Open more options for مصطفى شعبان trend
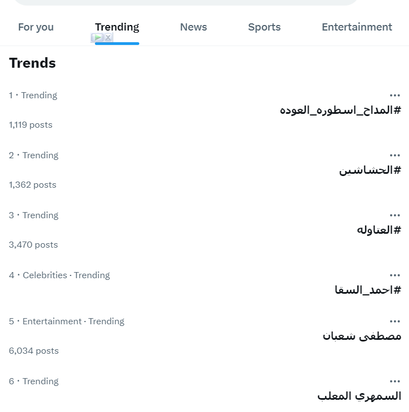The height and width of the screenshot is (412, 409). point(395,321)
